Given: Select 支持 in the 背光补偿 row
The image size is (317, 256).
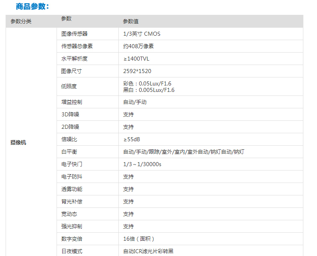Looking at the screenshot, I should (128, 201).
